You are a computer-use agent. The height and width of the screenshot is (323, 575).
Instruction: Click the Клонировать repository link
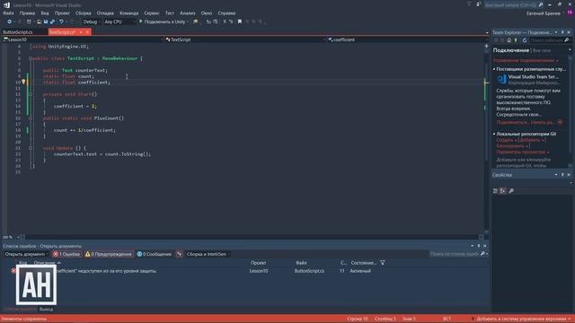[x=511, y=145]
